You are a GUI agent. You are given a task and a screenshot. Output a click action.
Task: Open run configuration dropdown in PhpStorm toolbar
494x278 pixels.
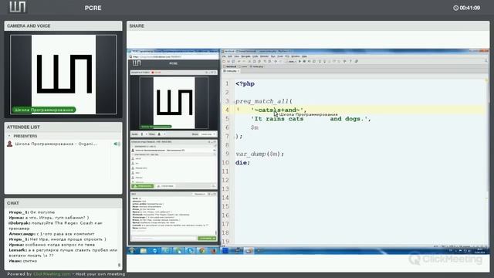[291, 62]
